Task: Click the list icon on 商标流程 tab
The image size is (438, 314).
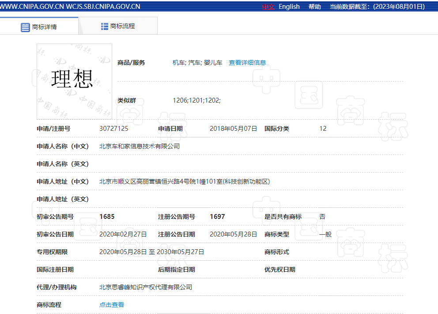Action: 104,26
